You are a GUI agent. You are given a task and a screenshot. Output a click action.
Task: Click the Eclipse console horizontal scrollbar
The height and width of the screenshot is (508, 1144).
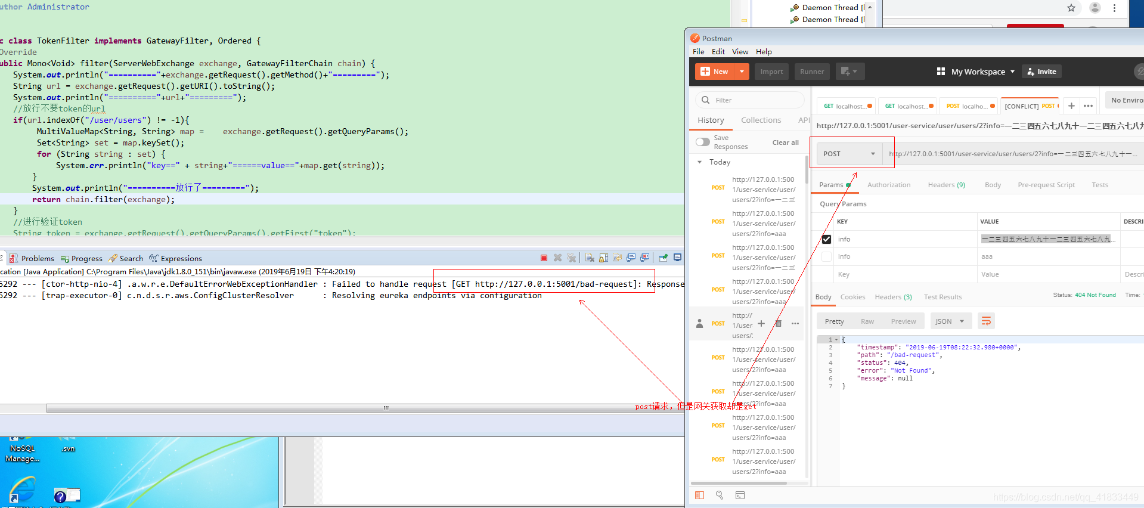[x=365, y=408]
